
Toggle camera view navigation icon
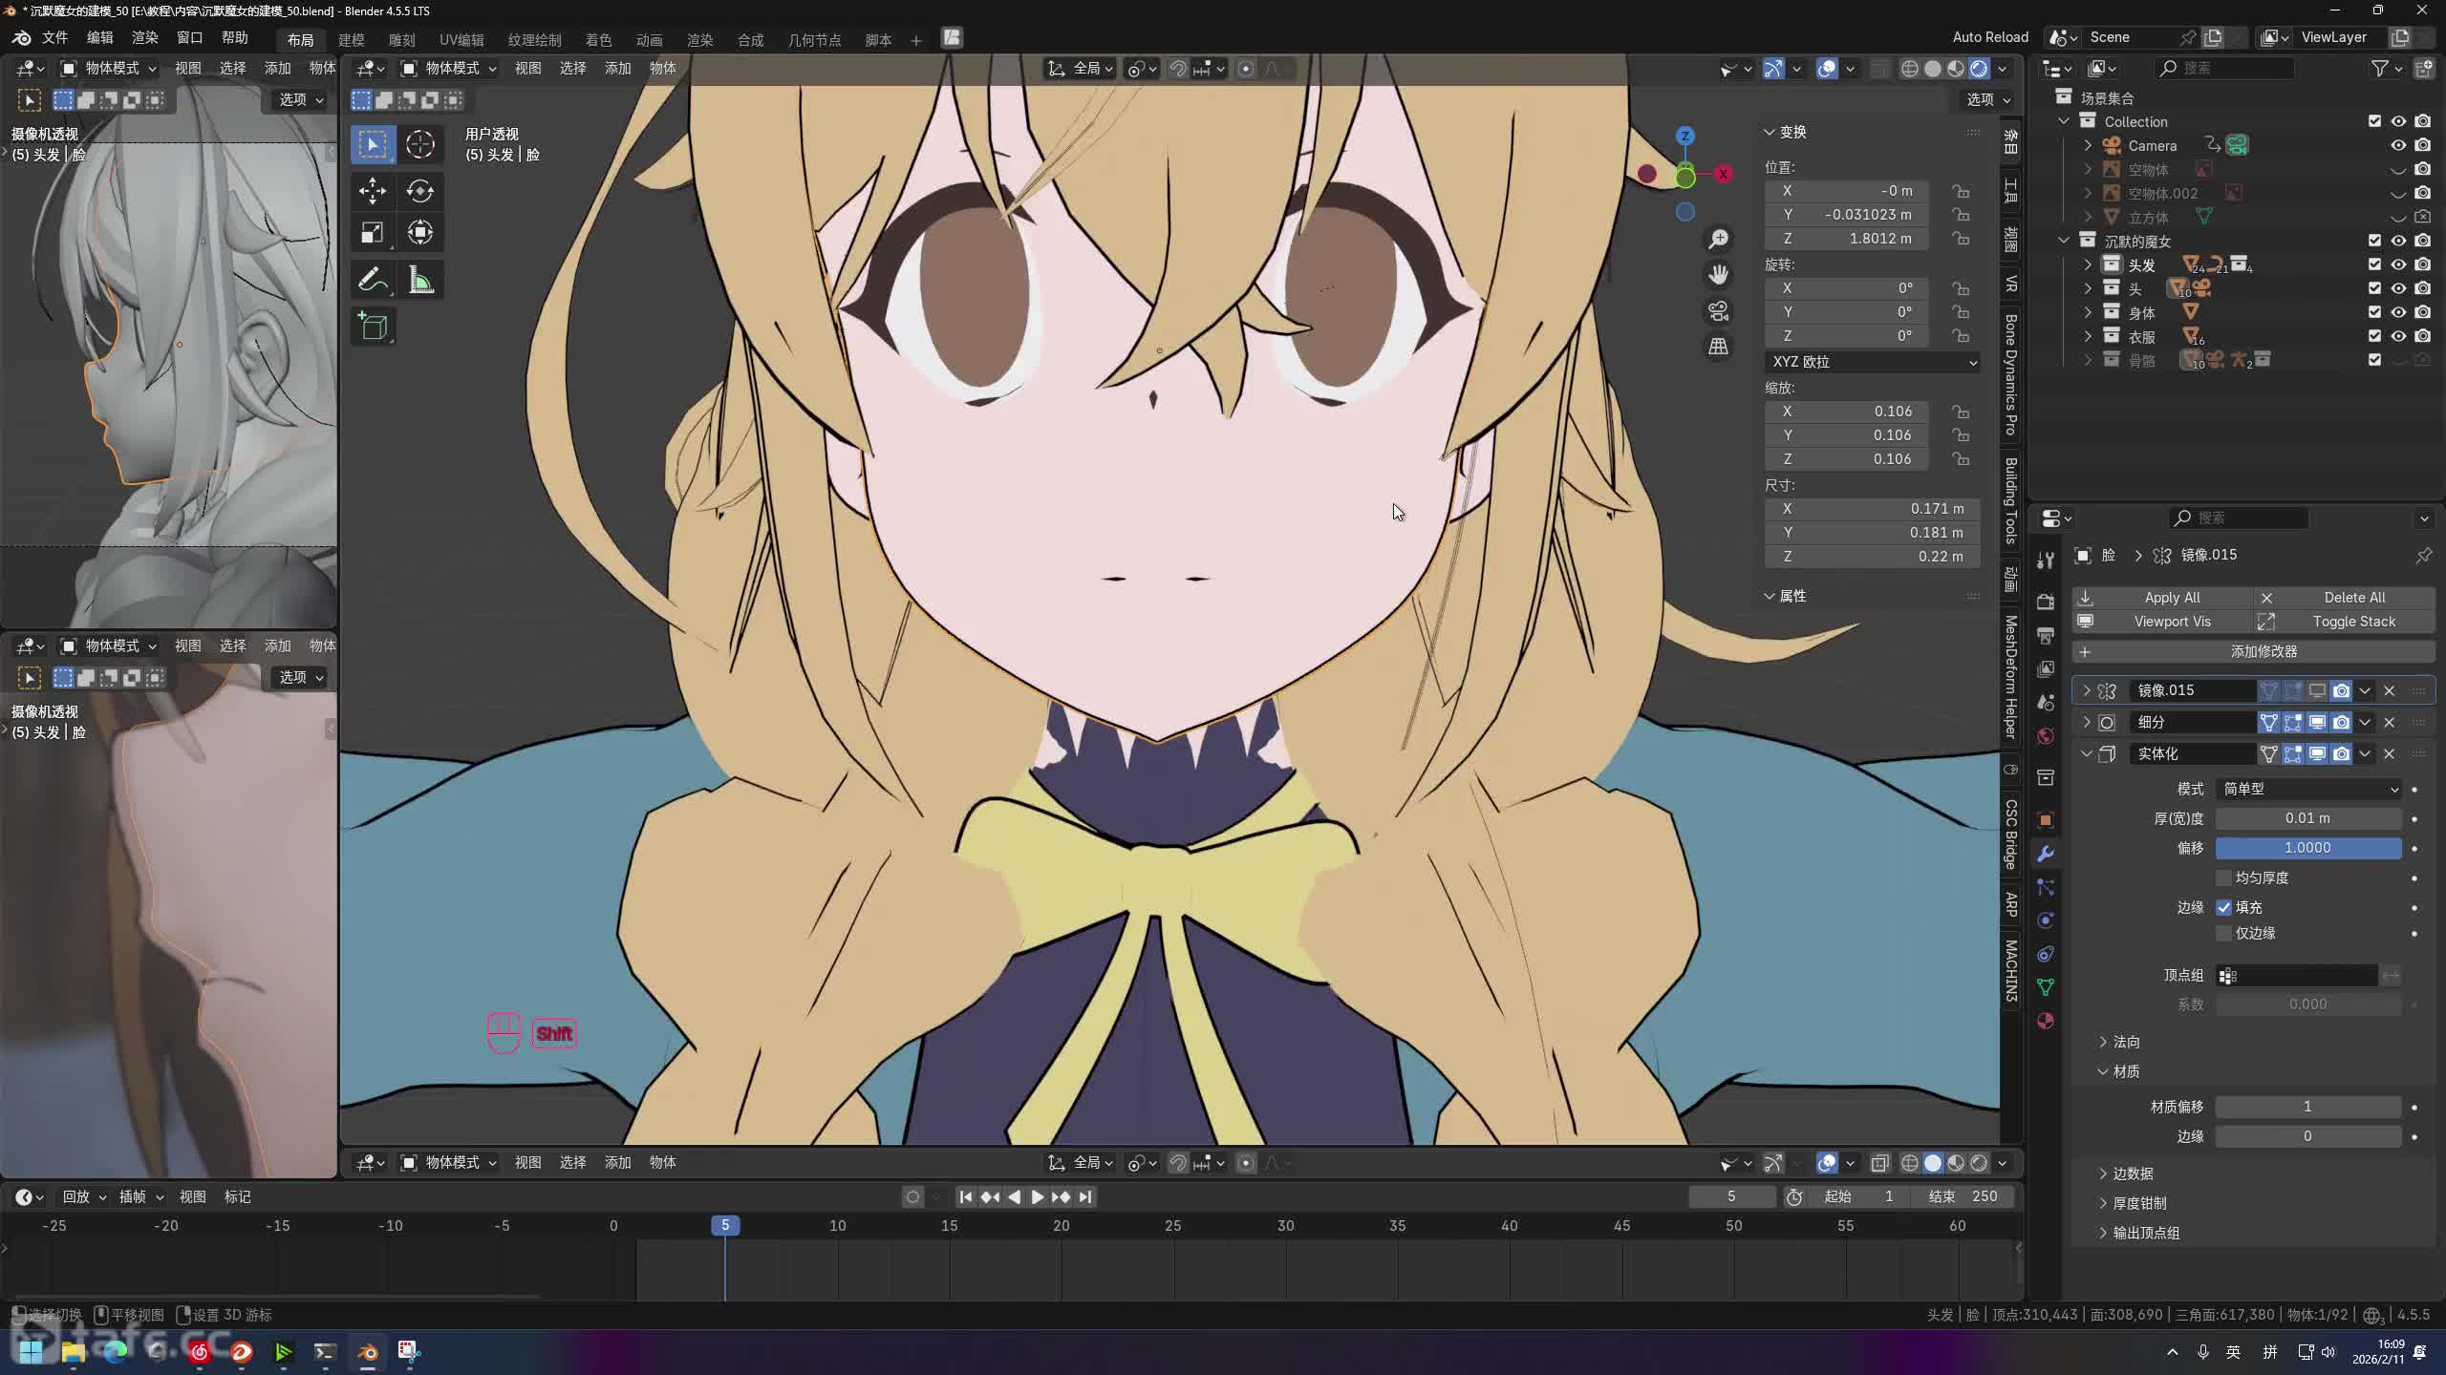[x=1718, y=311]
